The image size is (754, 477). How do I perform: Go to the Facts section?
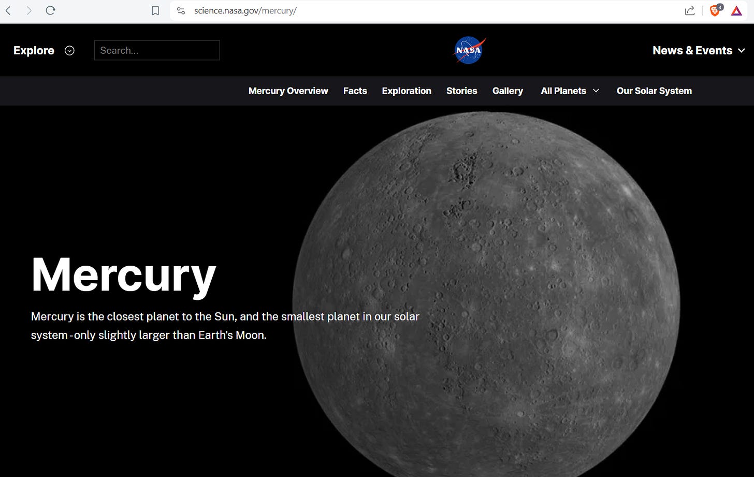(x=355, y=91)
